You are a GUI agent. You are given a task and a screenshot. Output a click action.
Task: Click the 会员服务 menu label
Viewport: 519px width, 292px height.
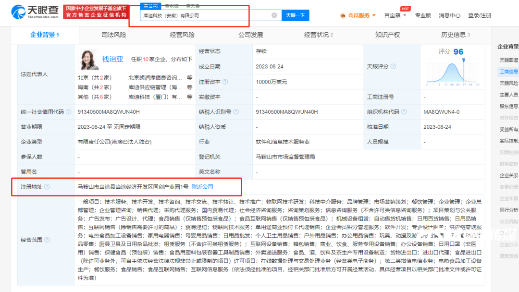coord(359,15)
